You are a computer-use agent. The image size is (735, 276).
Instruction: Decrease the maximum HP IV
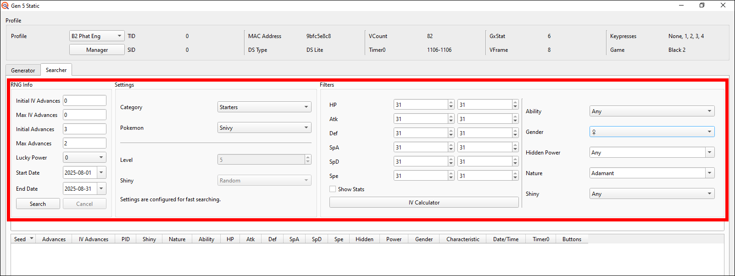point(515,107)
